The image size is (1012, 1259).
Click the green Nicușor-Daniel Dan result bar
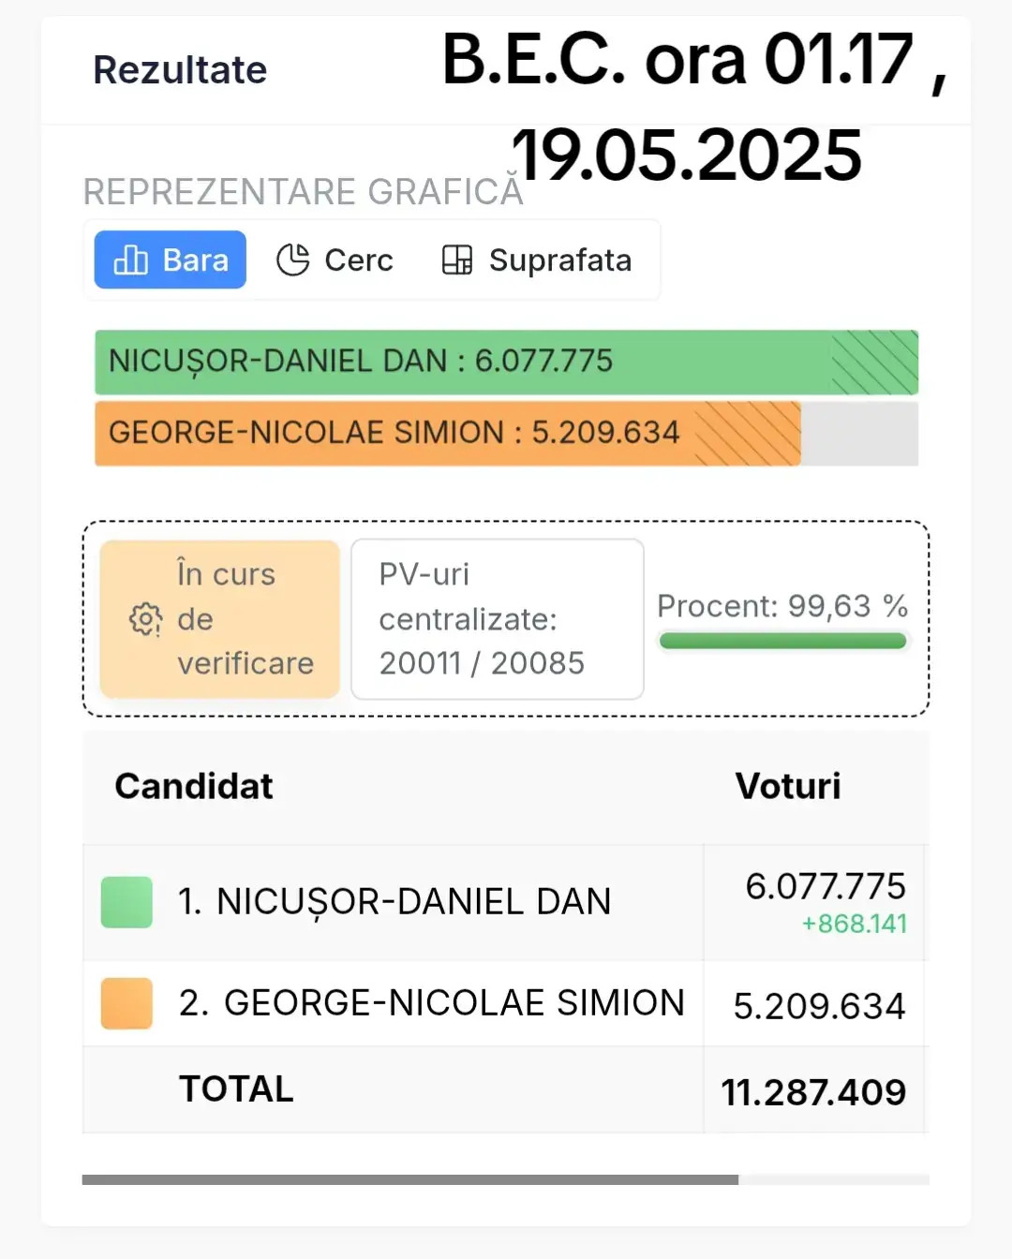[506, 362]
